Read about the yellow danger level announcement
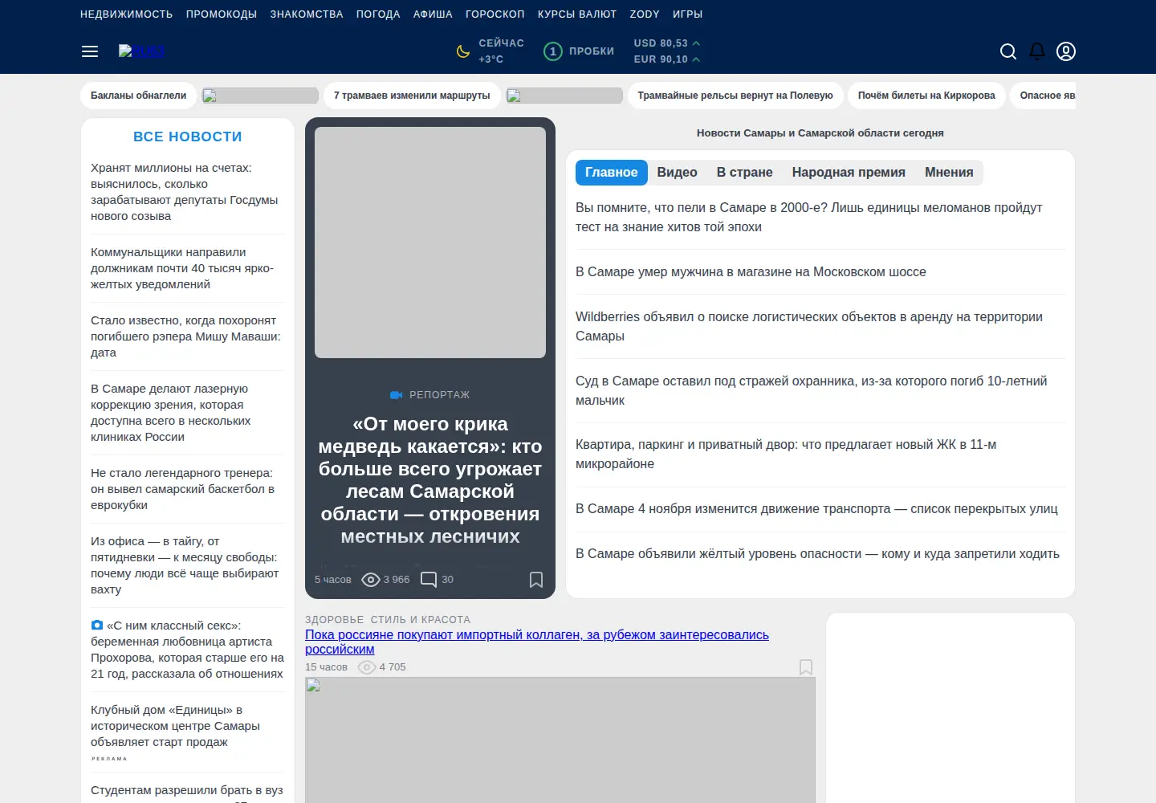This screenshot has height=803, width=1156. 817,554
